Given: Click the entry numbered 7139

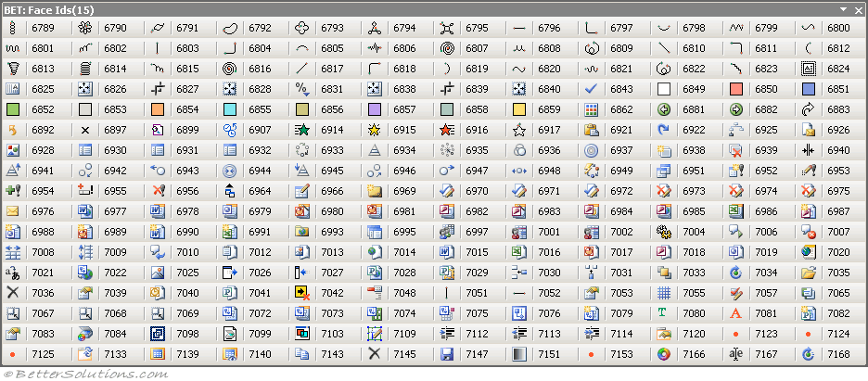Looking at the screenshot, I should point(187,354).
